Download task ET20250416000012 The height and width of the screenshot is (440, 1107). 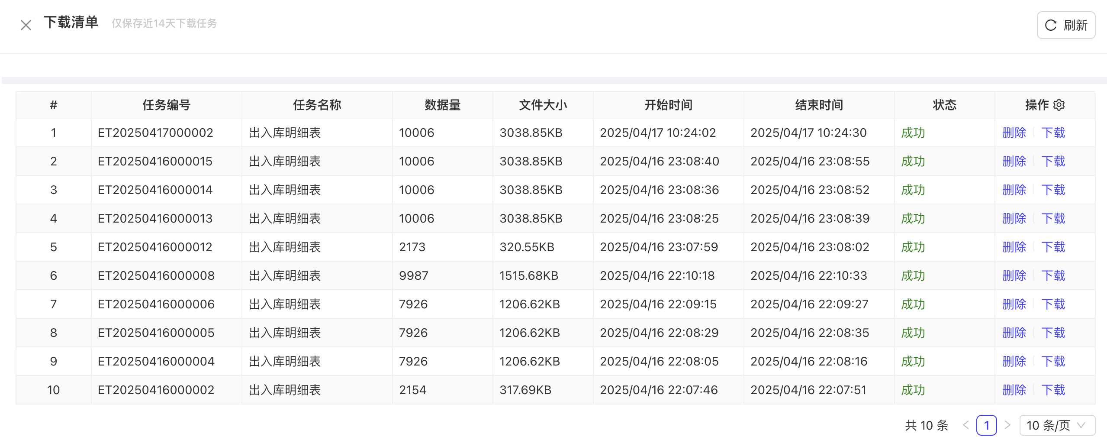(1053, 247)
